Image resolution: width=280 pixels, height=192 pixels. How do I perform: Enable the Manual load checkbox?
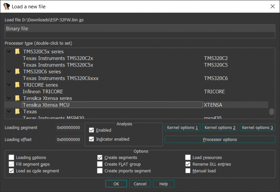point(188,171)
